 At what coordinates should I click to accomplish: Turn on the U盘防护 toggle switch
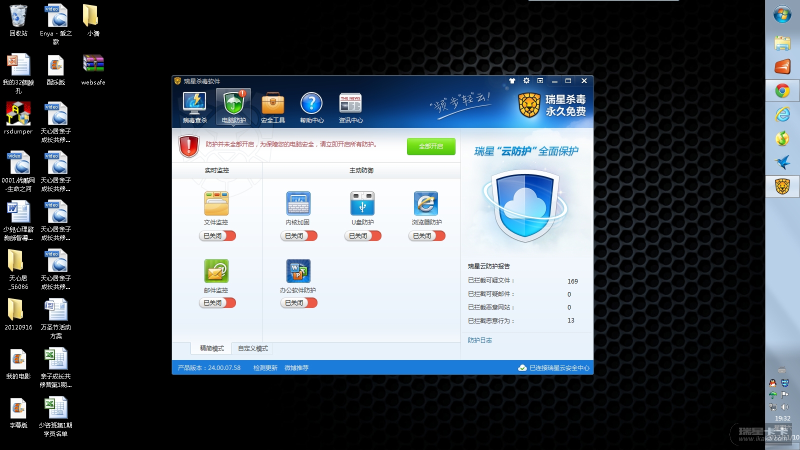362,235
